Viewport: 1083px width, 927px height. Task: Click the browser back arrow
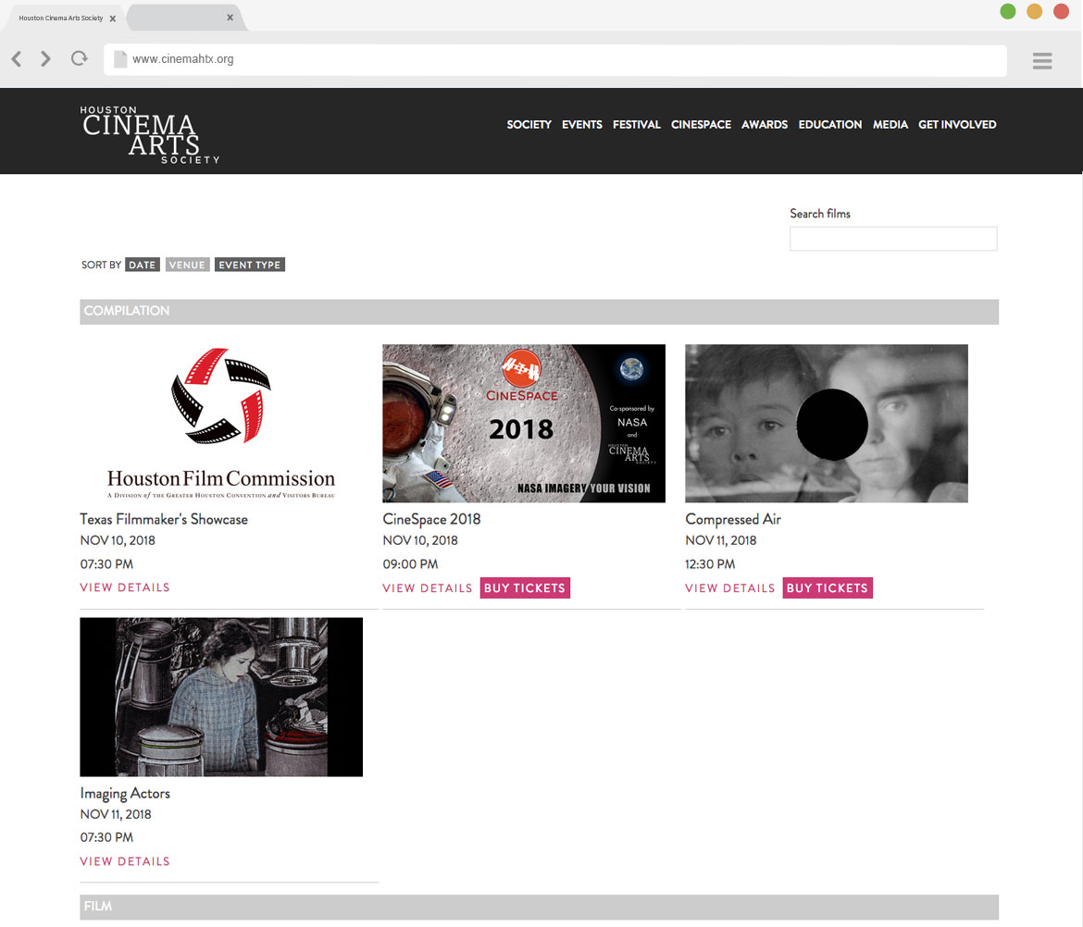tap(17, 59)
